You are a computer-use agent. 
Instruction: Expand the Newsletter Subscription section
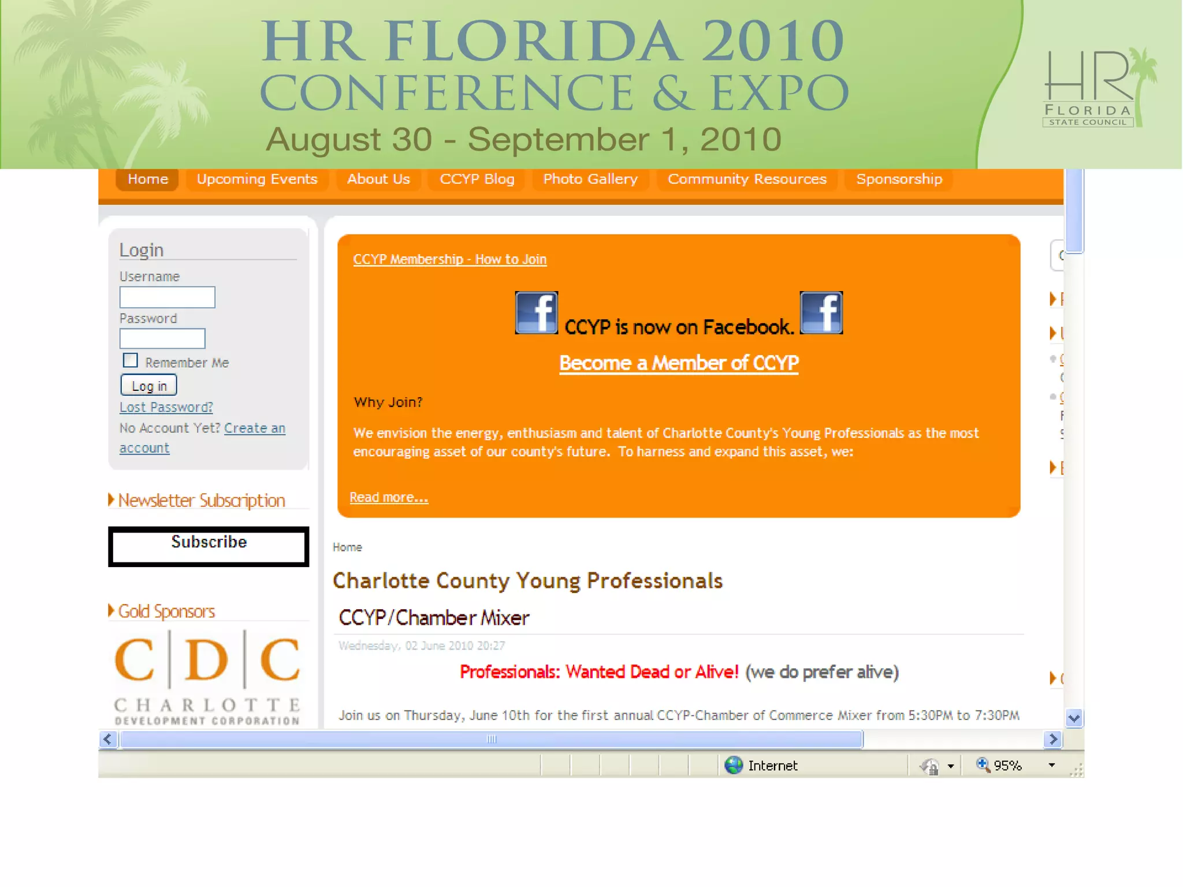(x=201, y=500)
